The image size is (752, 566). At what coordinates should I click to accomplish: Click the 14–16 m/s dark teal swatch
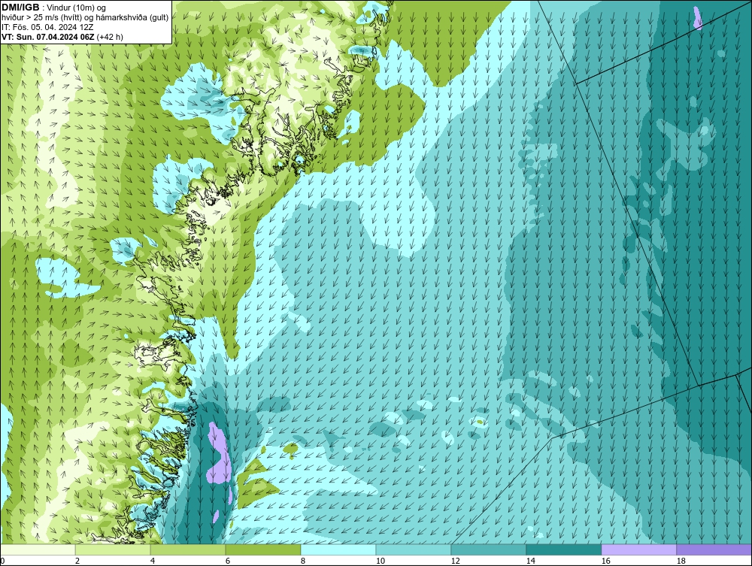pos(563,549)
